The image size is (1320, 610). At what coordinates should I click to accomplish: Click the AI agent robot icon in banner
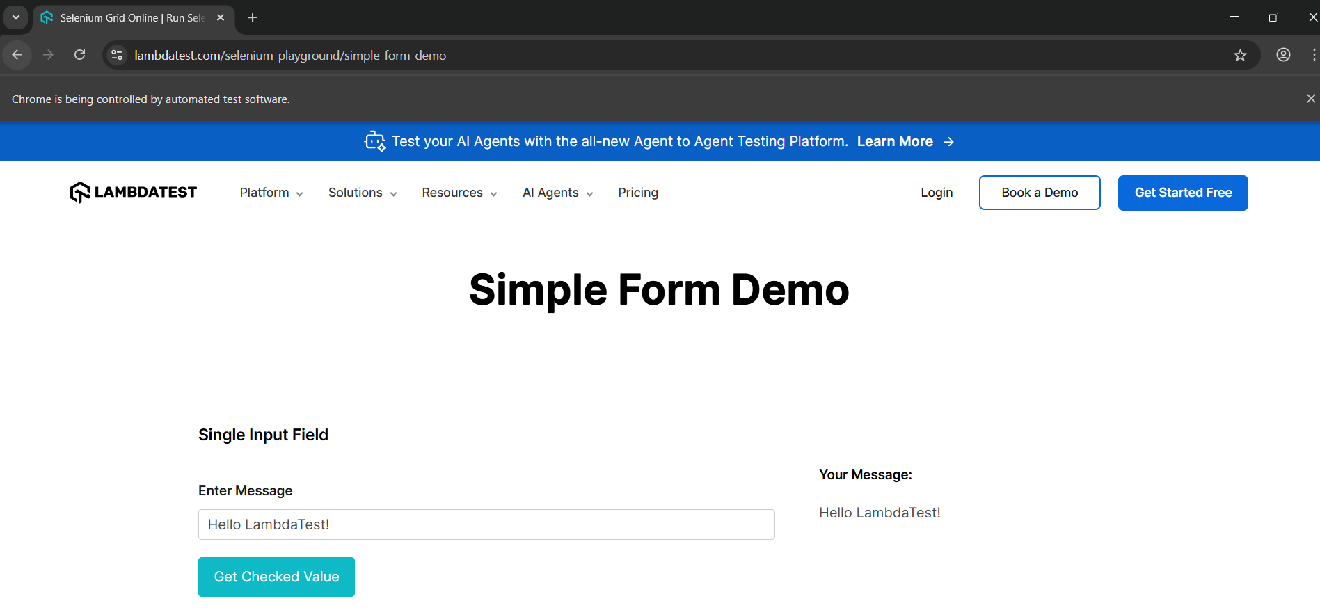point(375,141)
